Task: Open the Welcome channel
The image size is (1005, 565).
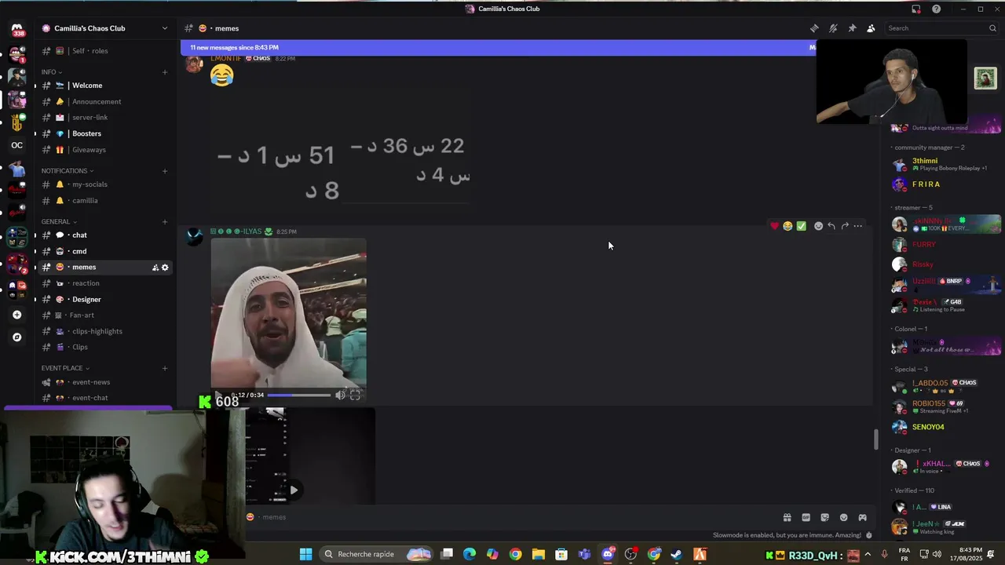Action: (105, 86)
